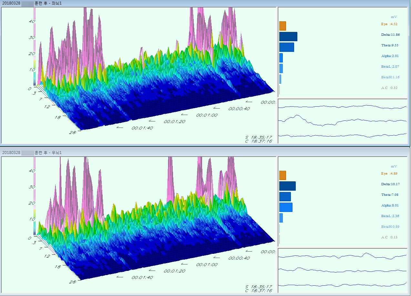The height and width of the screenshot is (296, 411).
Task: Click the orange Eye bar in 우뇌1 window
Action: [x=283, y=175]
